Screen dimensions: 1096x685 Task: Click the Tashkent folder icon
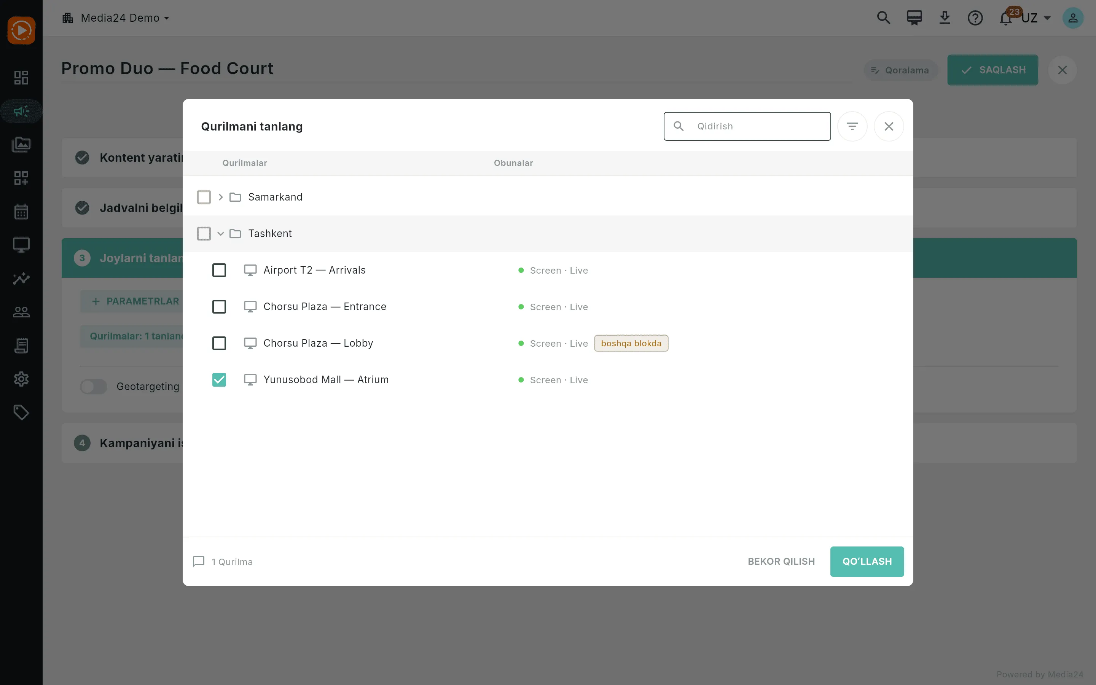tap(235, 234)
